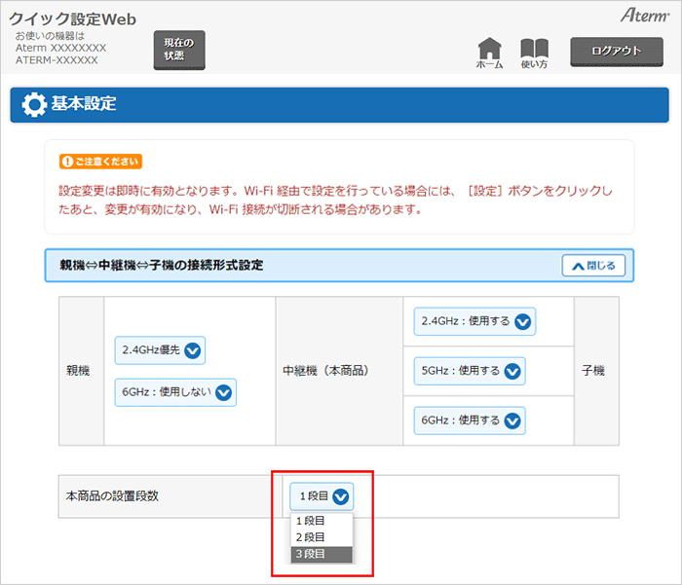
Task: Open the 現在の状態 button
Action: pyautogui.click(x=179, y=50)
